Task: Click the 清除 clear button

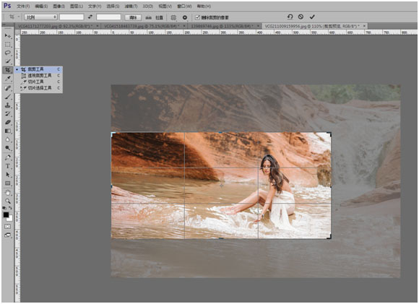Action: pyautogui.click(x=133, y=17)
